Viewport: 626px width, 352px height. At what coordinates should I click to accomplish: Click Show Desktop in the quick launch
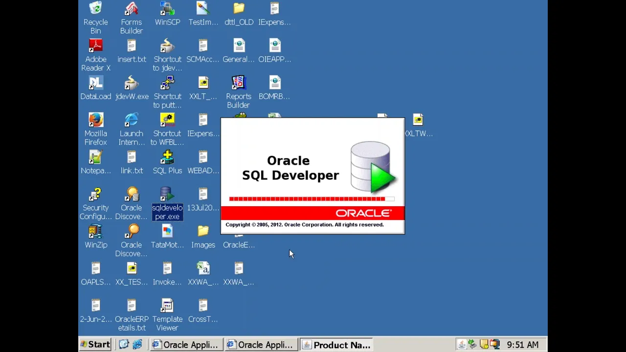pos(124,345)
